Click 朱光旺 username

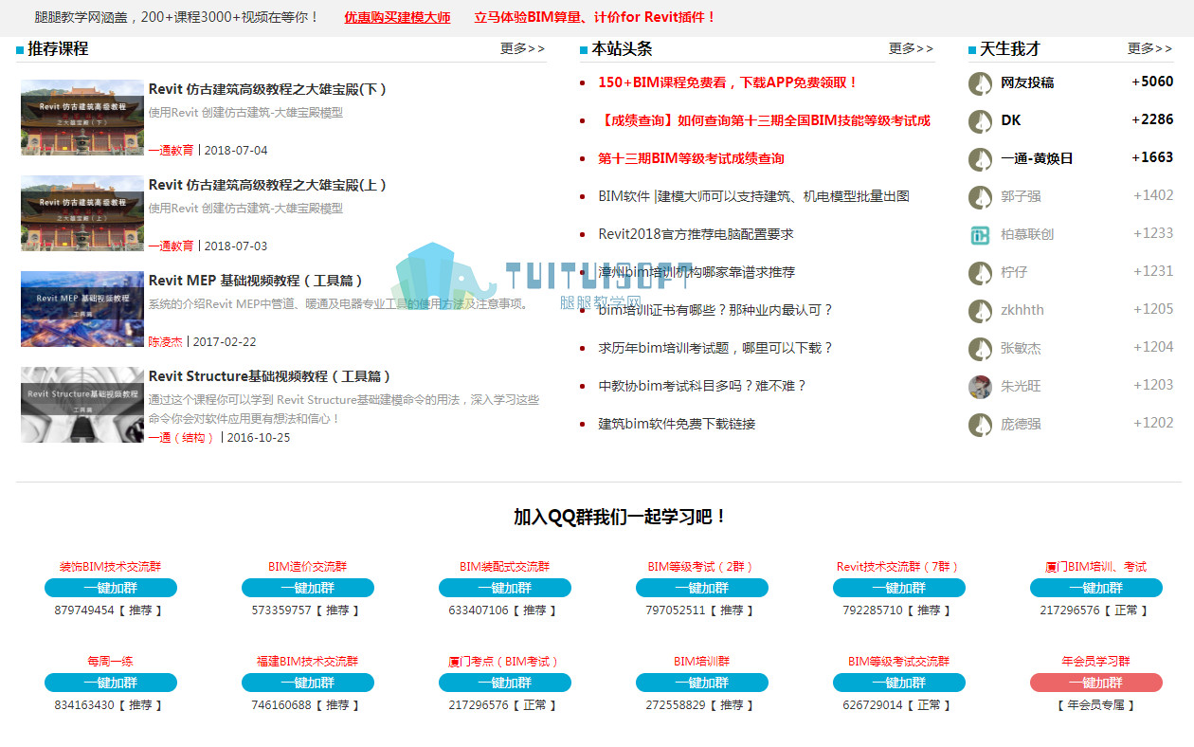1021,386
